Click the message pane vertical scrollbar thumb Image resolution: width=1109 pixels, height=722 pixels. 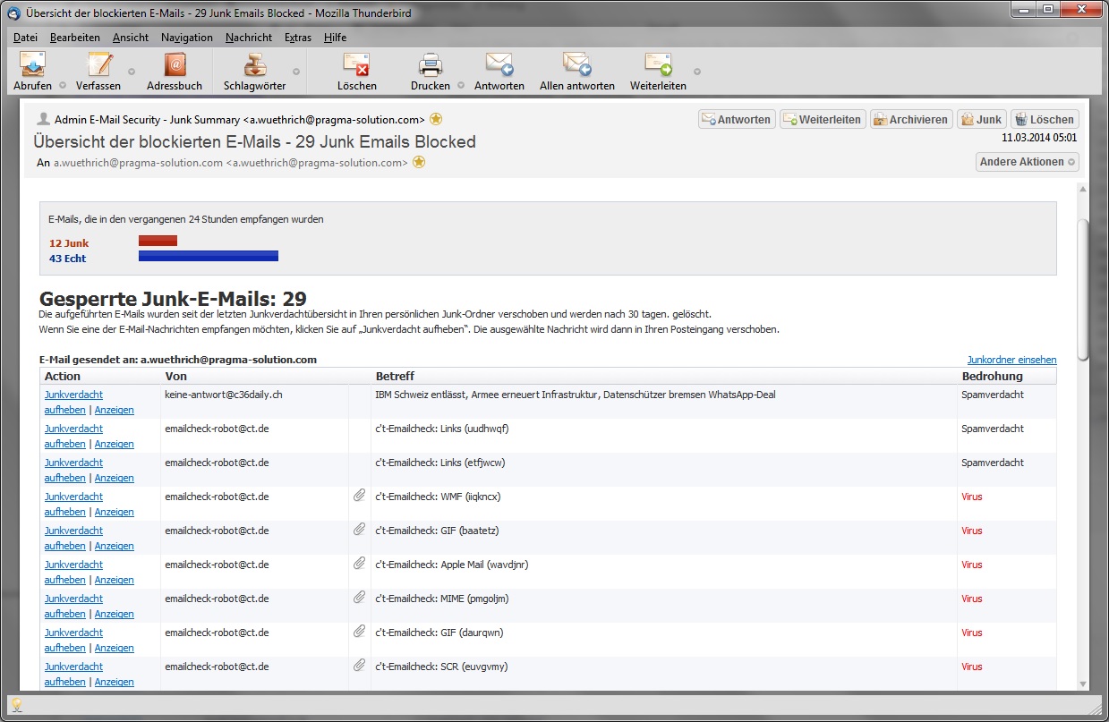pyautogui.click(x=1082, y=289)
